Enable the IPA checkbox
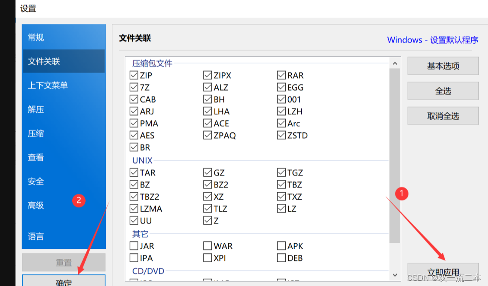 134,258
